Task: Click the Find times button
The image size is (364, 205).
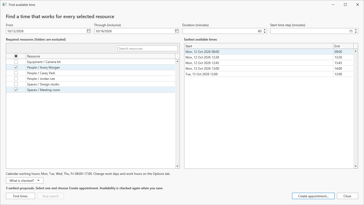Action: click(x=21, y=196)
